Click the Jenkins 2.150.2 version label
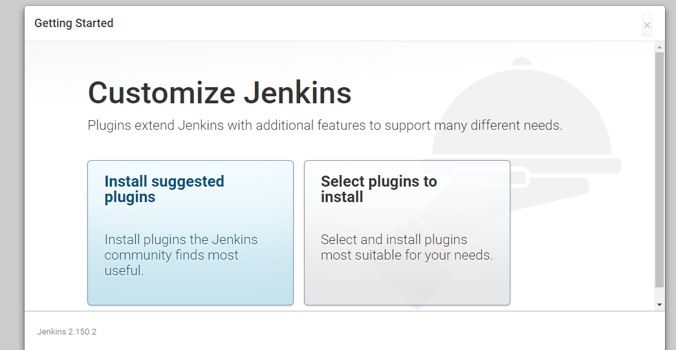The width and height of the screenshot is (676, 350). [x=67, y=332]
